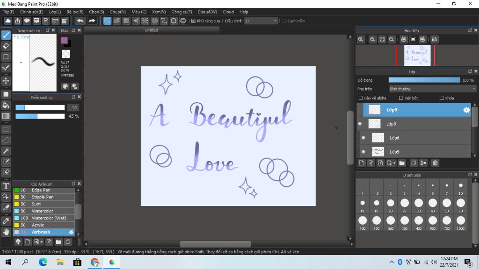
Task: Toggle visibility of layer Lớp9
Action: 360,110
